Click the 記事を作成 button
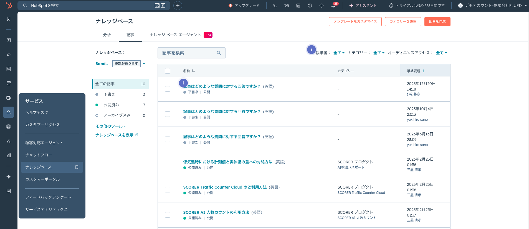This screenshot has height=229, width=529. tap(437, 22)
